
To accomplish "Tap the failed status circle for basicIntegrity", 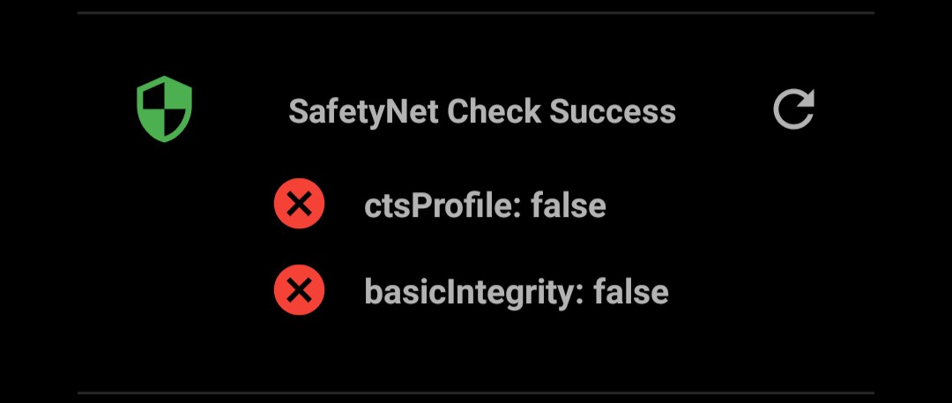I will (299, 291).
